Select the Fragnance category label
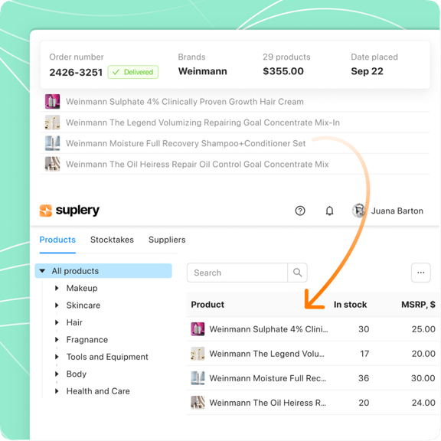The image size is (441, 441). click(x=87, y=340)
